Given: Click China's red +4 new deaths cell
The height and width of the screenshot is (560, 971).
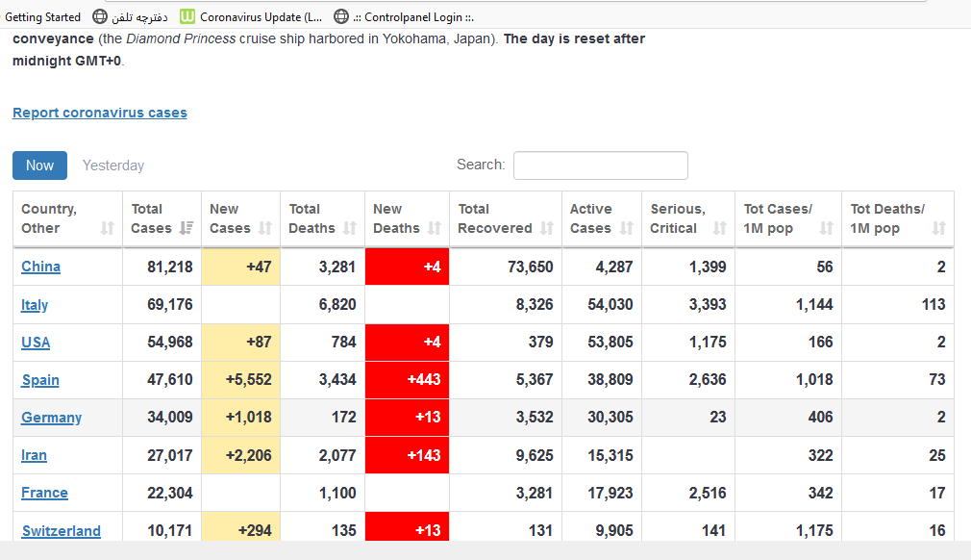Looking at the screenshot, I should coord(408,267).
